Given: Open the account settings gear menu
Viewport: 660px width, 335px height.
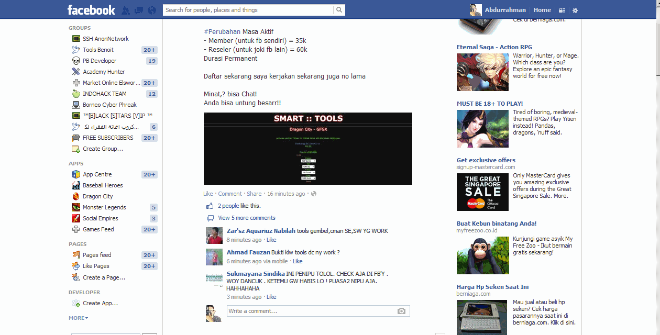Looking at the screenshot, I should tap(575, 10).
